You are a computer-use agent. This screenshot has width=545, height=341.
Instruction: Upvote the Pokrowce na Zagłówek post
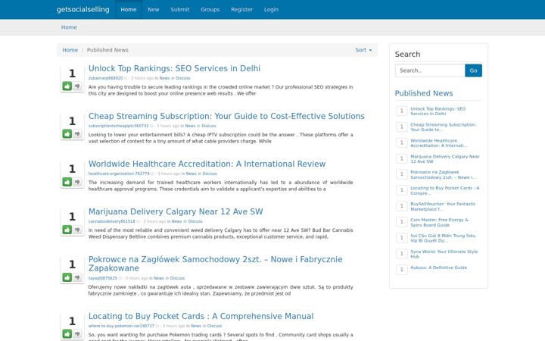[x=67, y=277]
